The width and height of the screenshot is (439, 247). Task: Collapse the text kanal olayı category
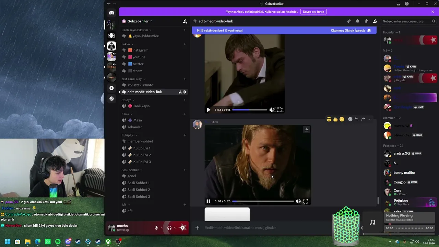click(x=134, y=79)
